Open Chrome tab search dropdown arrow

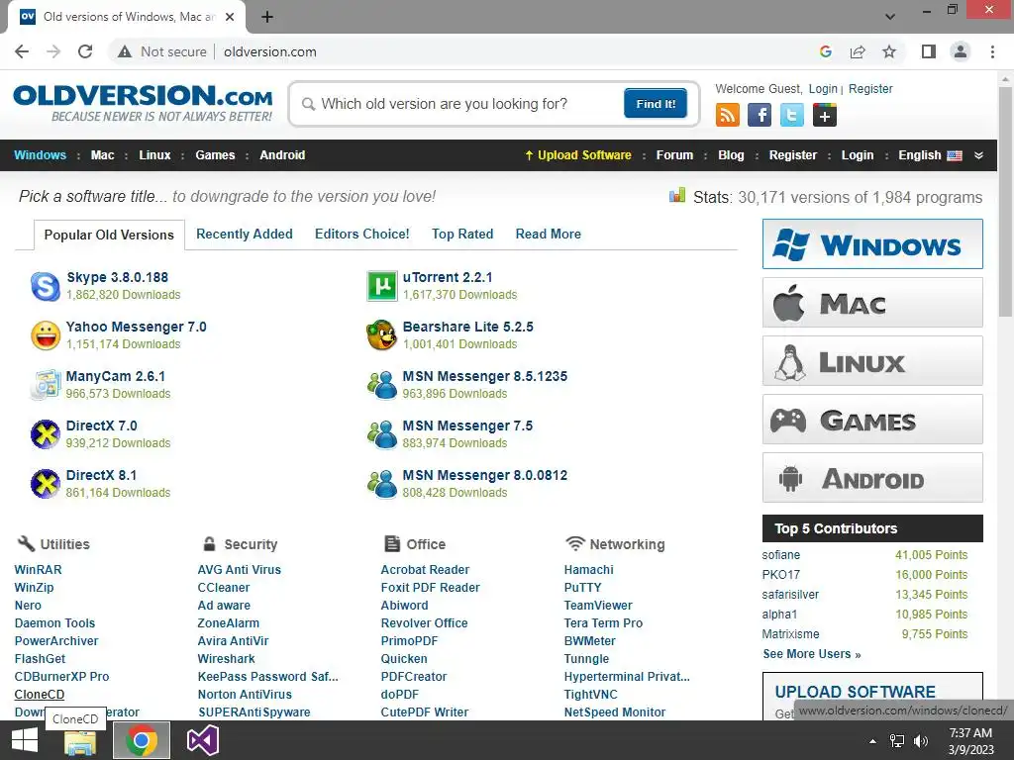tap(890, 16)
